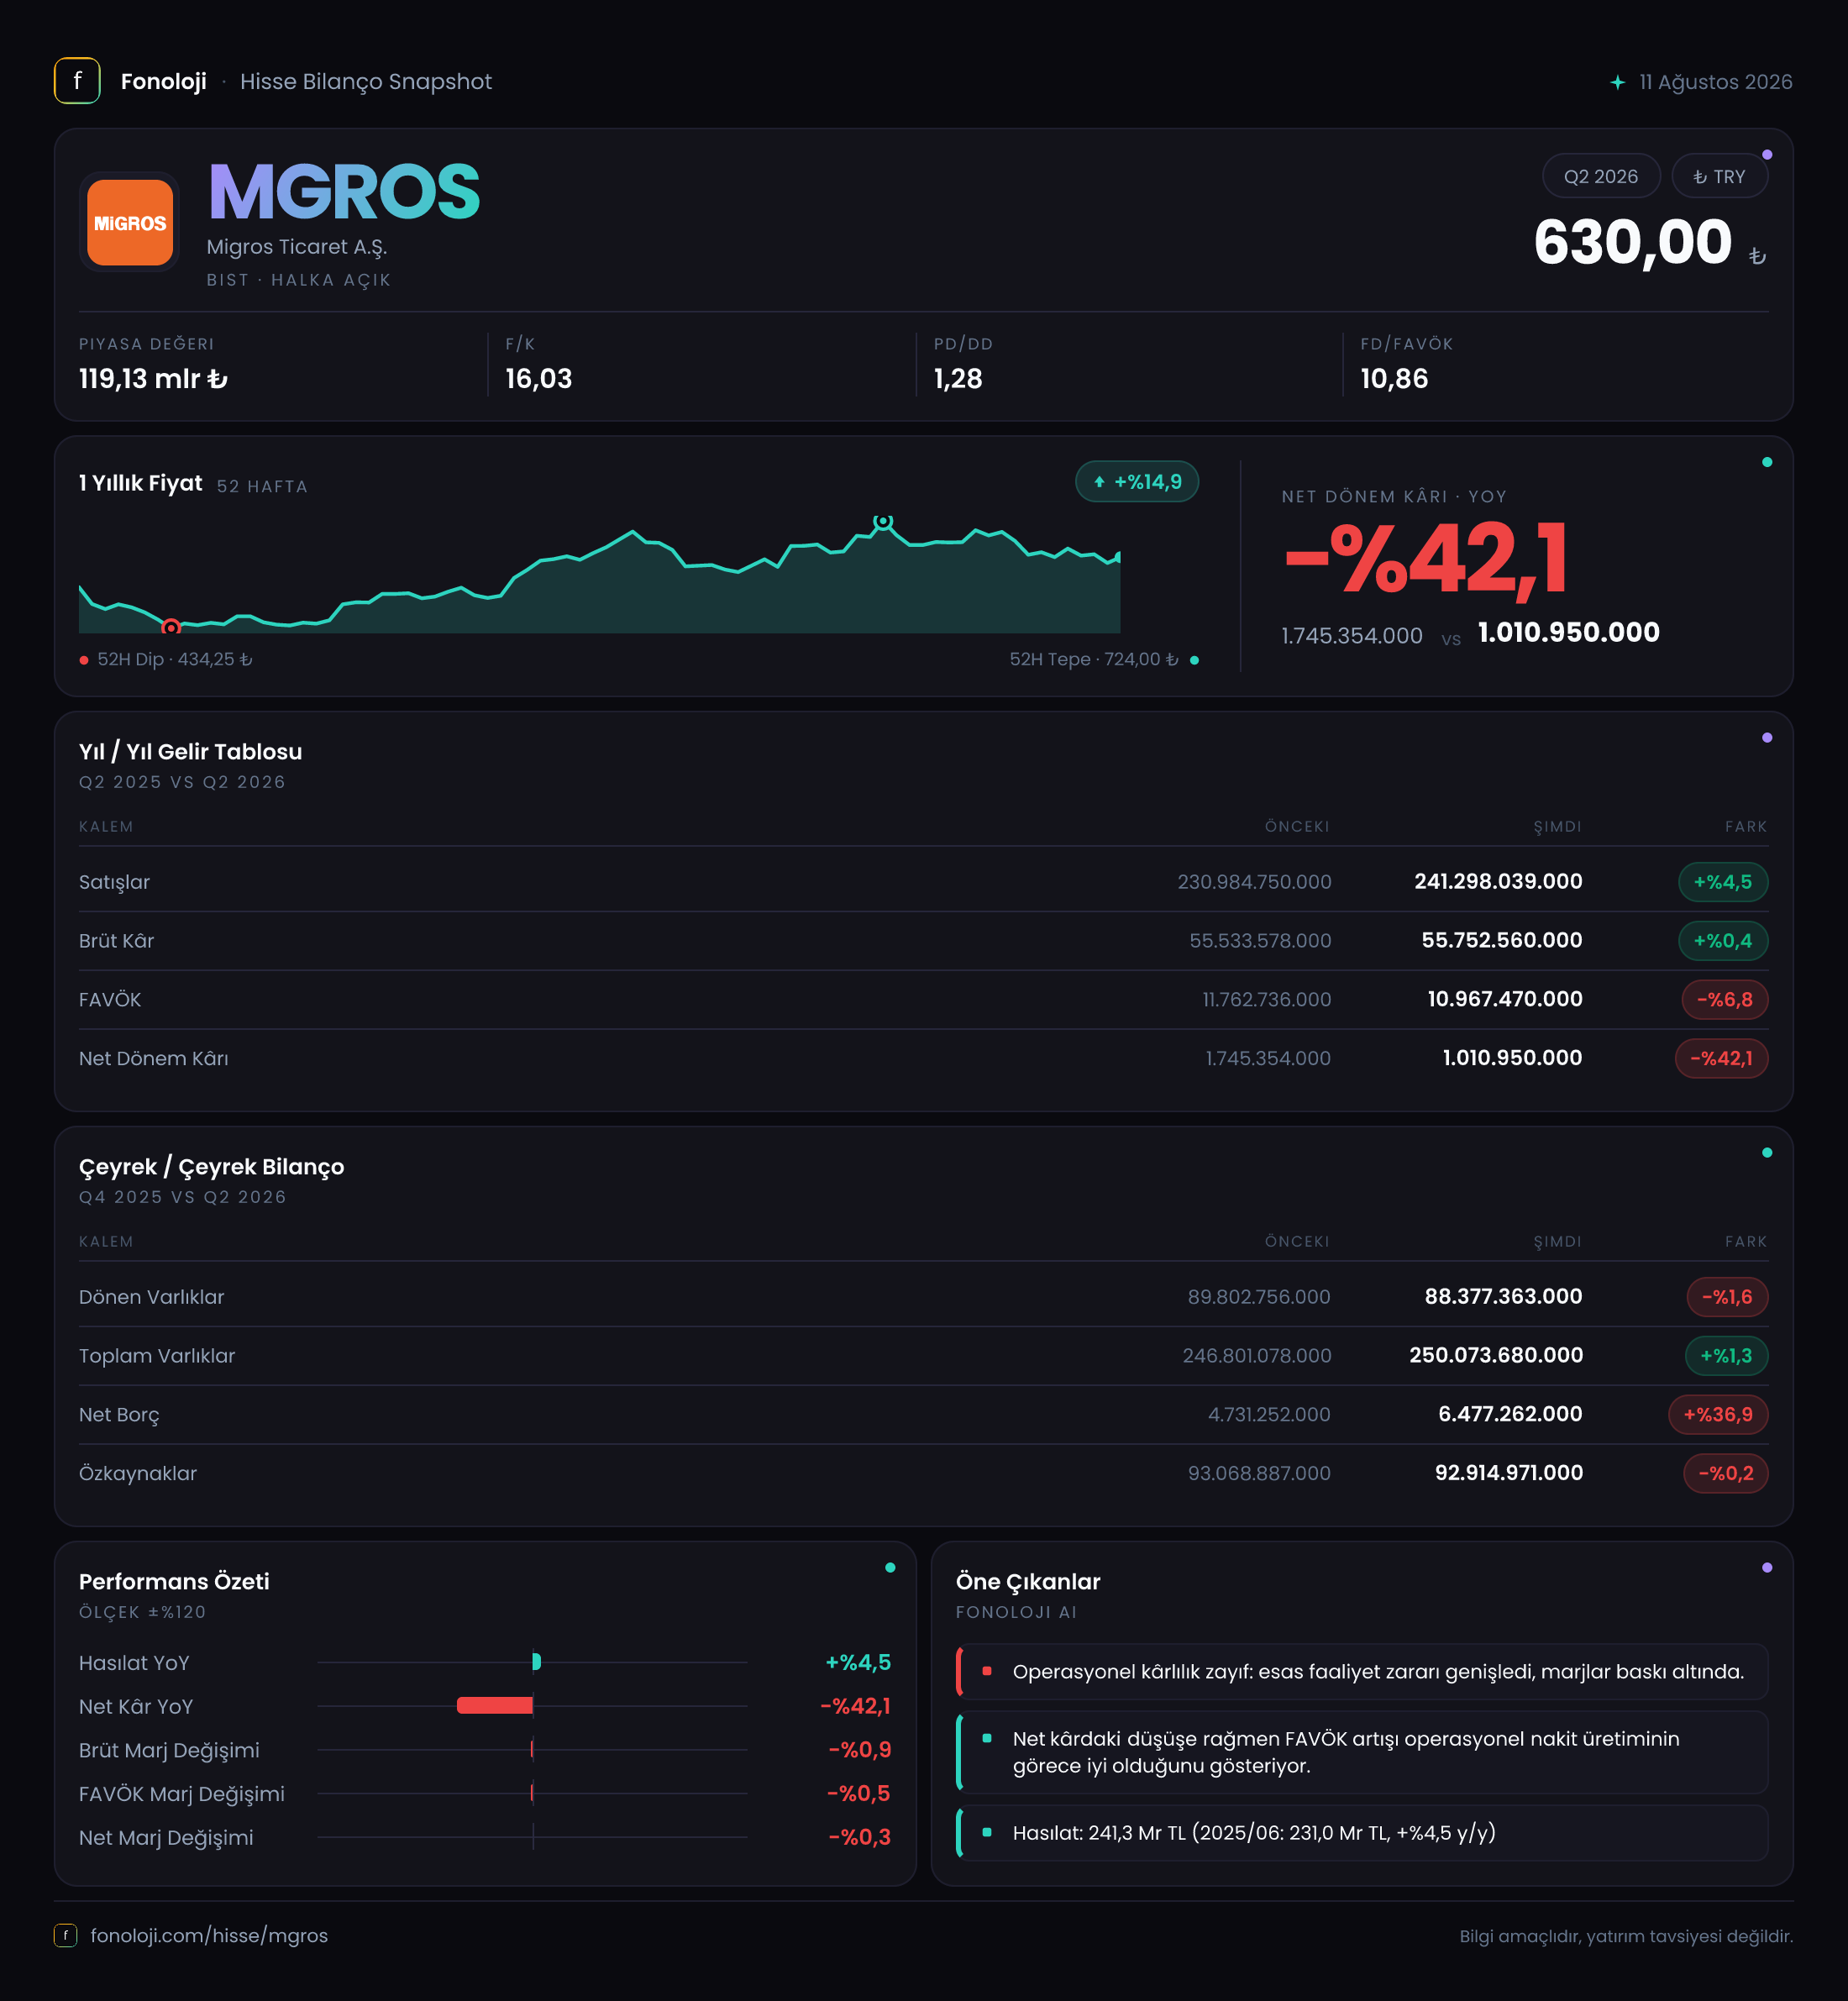Screen dimensions: 1848x2001
Task: Click the Çeyrek / Çeyrek Bilanço heading
Action: point(211,1167)
